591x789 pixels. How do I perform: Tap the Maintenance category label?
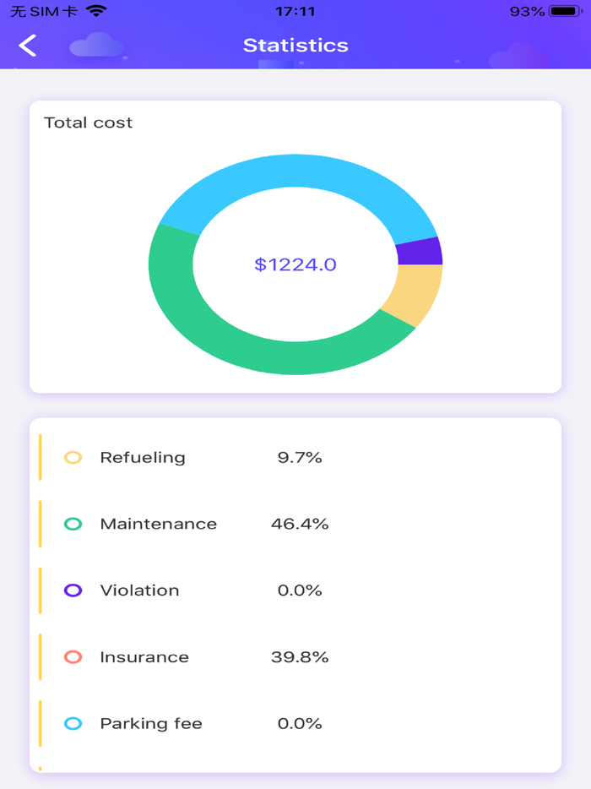[159, 524]
